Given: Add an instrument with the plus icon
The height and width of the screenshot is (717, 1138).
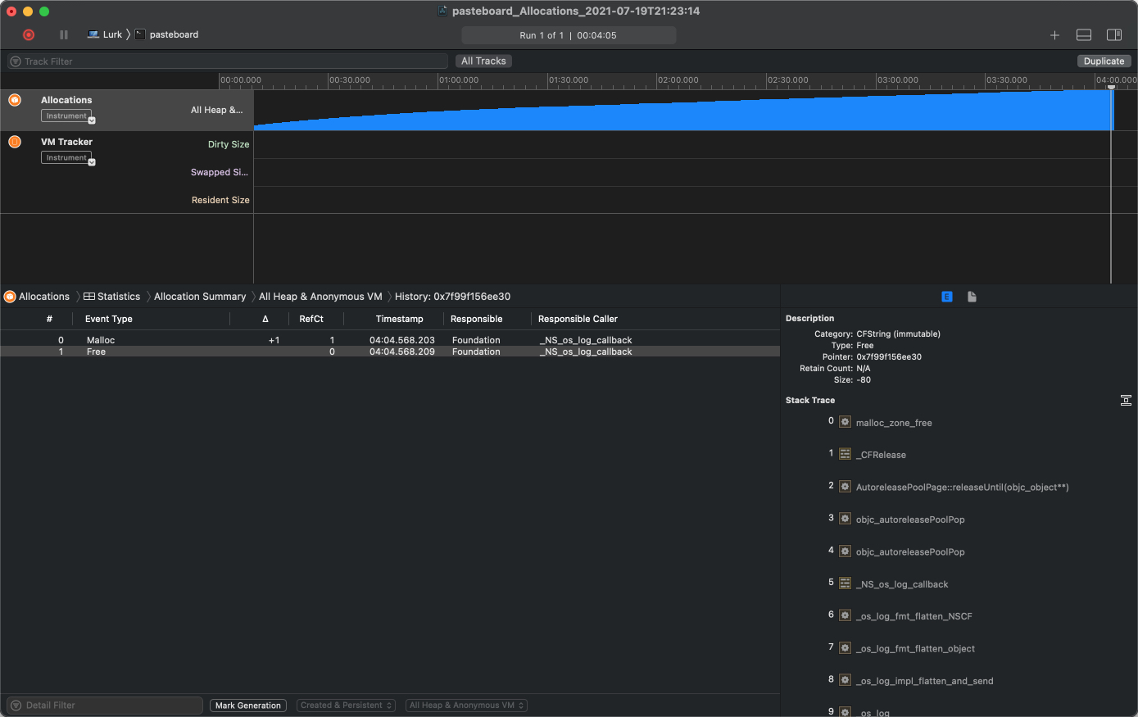Looking at the screenshot, I should (x=1054, y=35).
